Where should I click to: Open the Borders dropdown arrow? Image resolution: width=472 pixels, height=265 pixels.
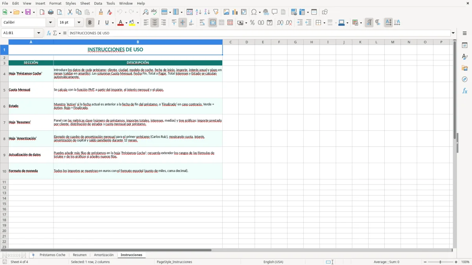pos(324,23)
